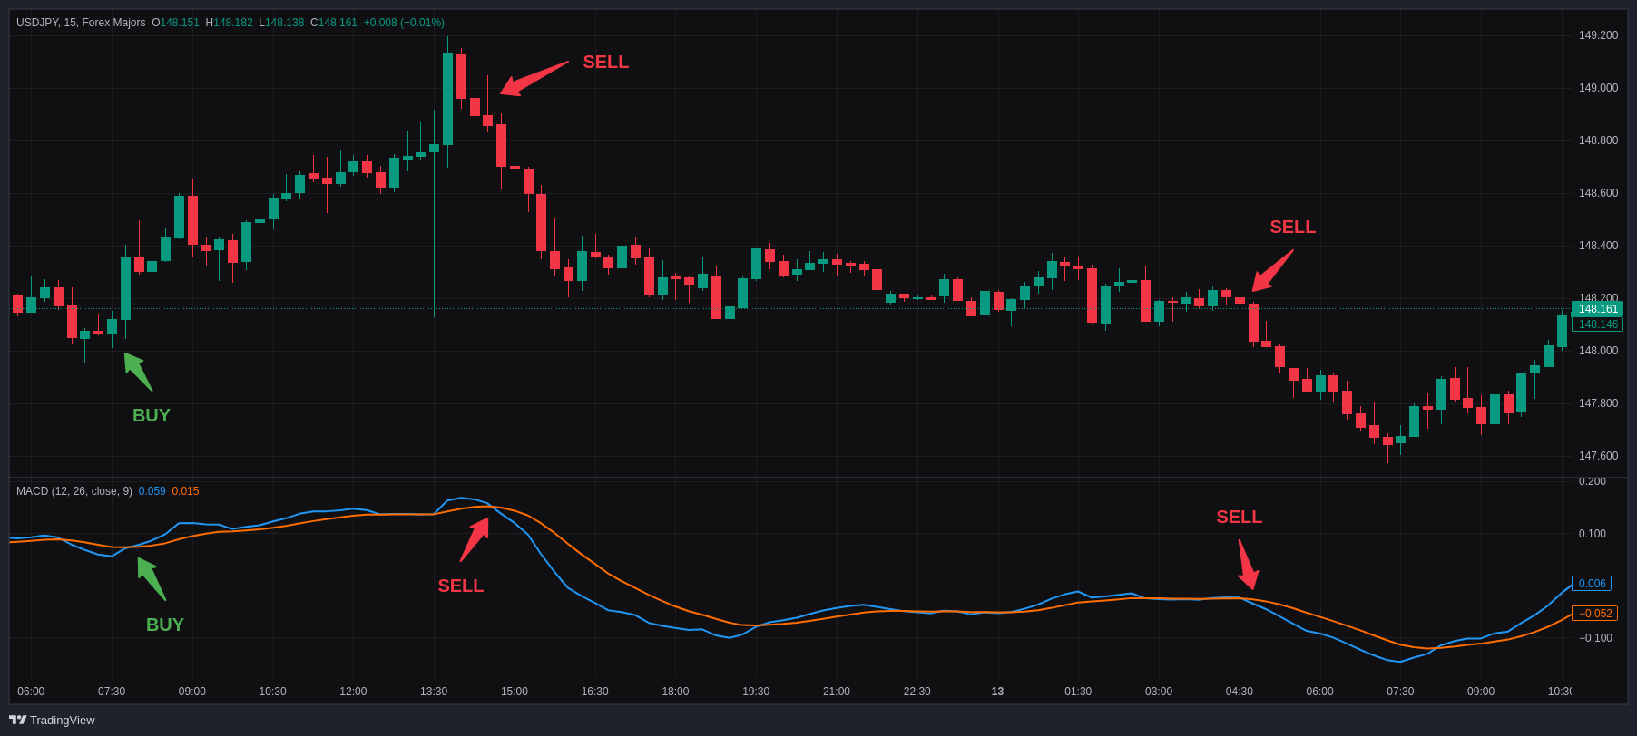This screenshot has height=736, width=1637.
Task: Click the 13:30 time axis label
Action: point(434,692)
